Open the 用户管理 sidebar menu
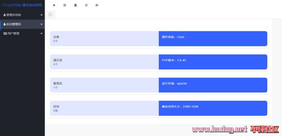 [x=22, y=33]
